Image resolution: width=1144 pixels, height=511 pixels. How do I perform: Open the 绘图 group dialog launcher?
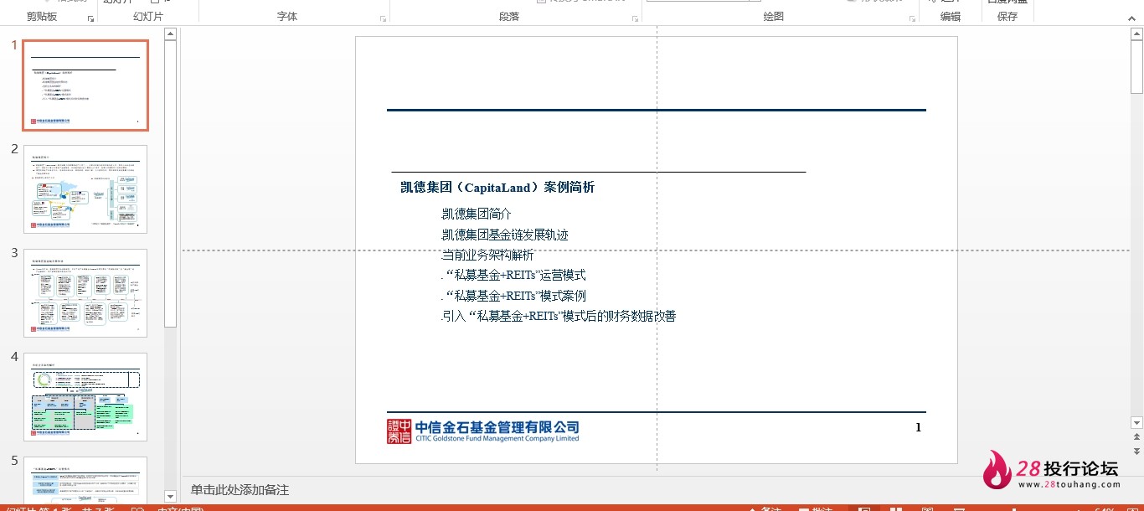point(912,18)
